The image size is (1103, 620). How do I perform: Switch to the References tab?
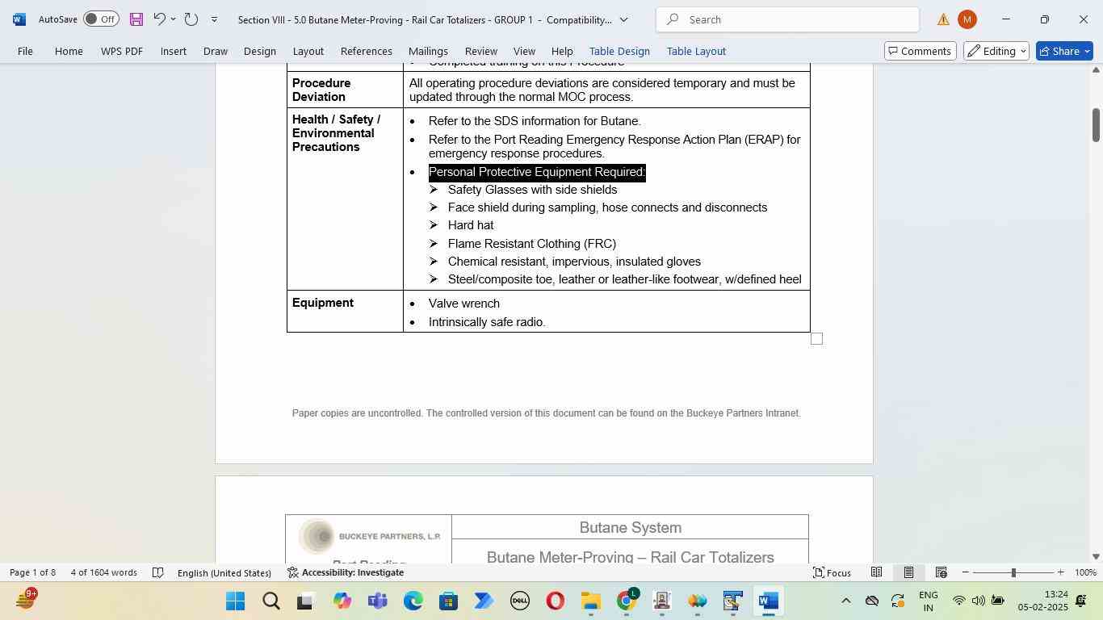coord(367,51)
